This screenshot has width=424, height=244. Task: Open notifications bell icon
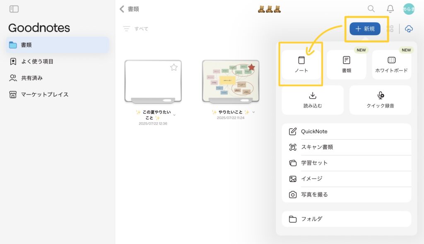pyautogui.click(x=390, y=9)
